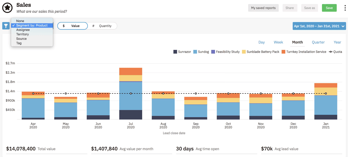Click the star logo icon
The height and width of the screenshot is (157, 348).
(7, 8)
